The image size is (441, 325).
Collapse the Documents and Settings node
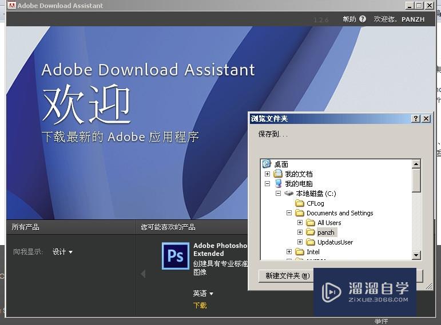pyautogui.click(x=289, y=212)
